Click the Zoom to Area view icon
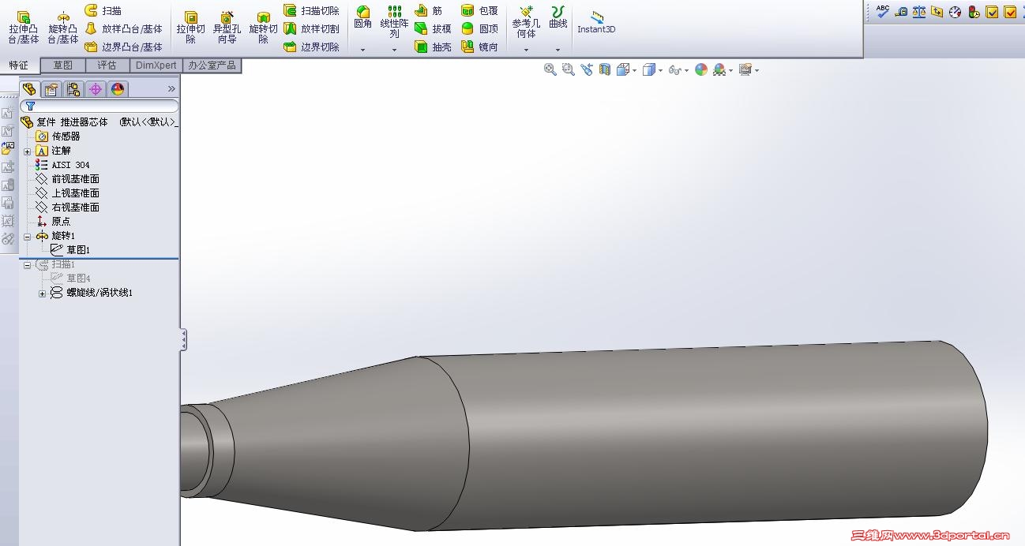Image resolution: width=1025 pixels, height=546 pixels. coord(569,69)
